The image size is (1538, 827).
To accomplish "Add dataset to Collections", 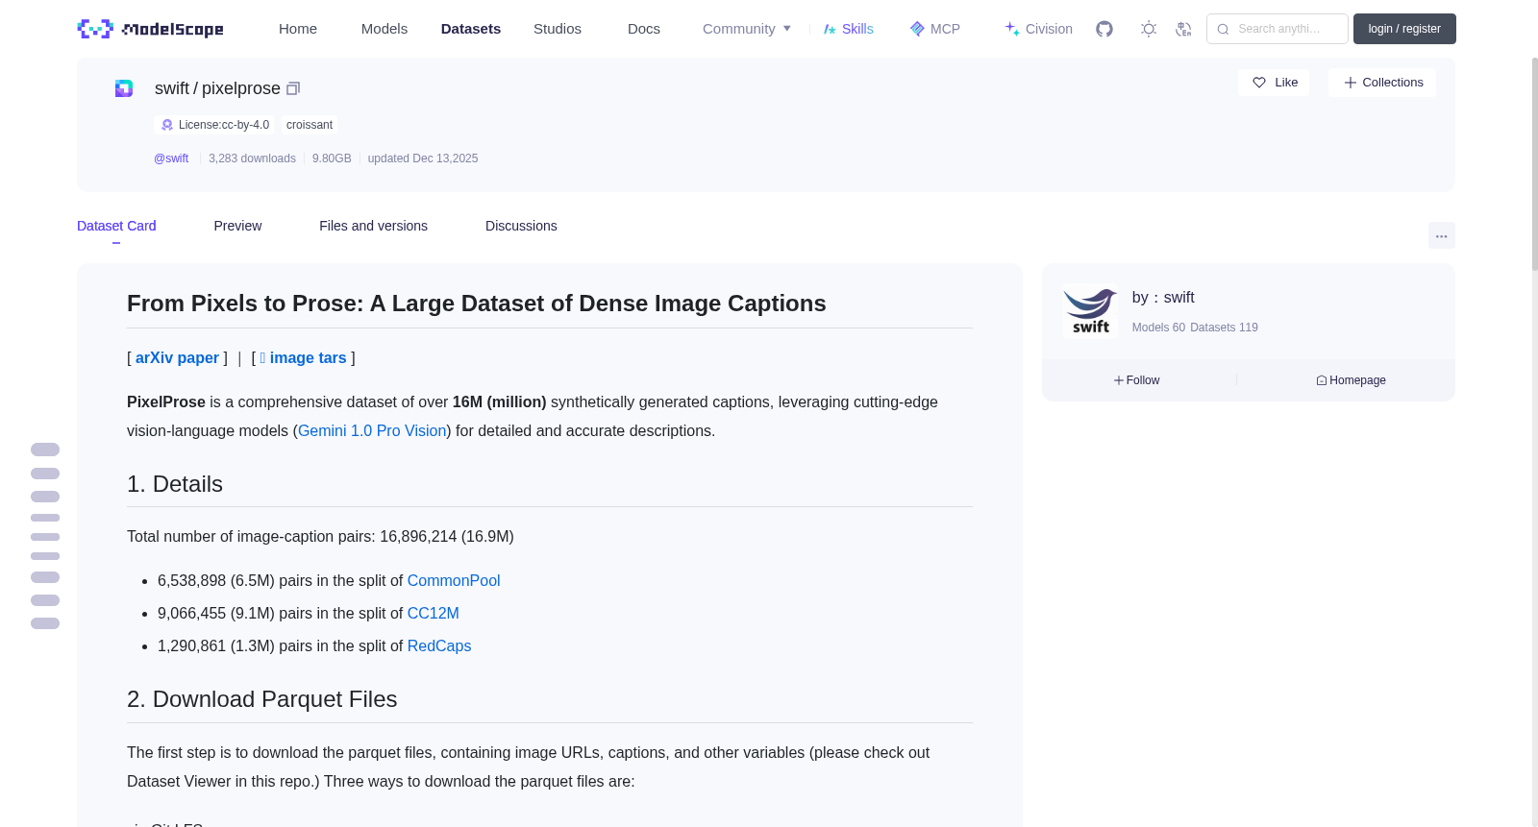I will [x=1382, y=83].
